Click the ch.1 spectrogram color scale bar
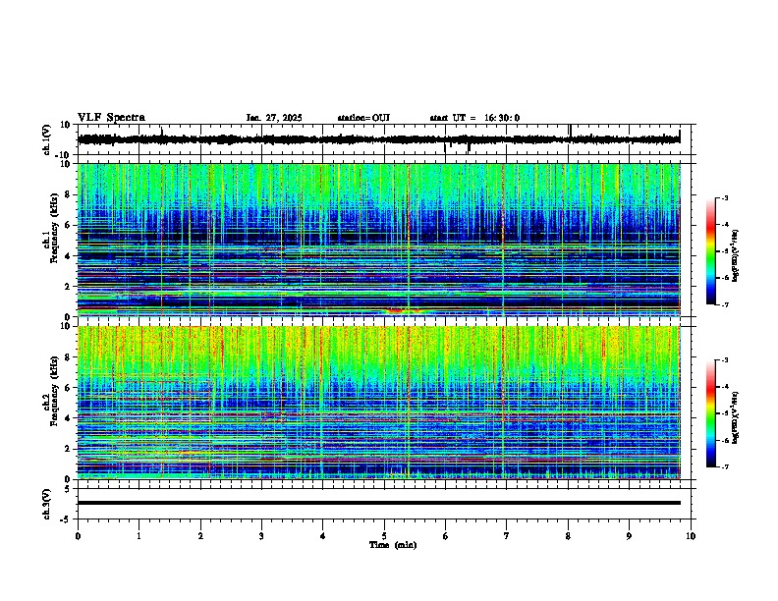778x601 pixels. coord(711,251)
